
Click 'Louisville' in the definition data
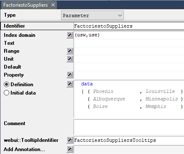(160, 91)
